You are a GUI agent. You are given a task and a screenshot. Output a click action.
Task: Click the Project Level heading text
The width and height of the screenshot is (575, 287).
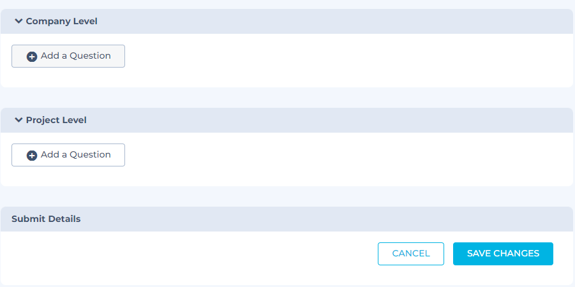(x=56, y=120)
